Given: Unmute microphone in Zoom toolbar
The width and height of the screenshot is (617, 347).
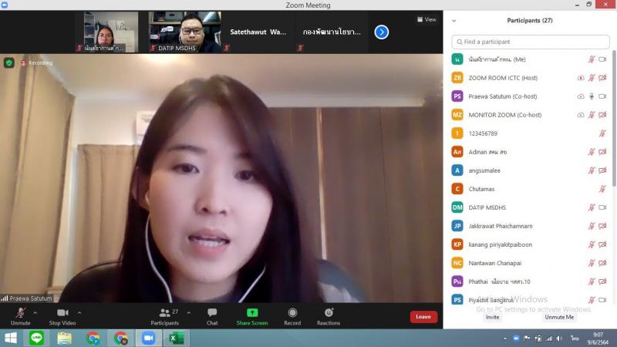Looking at the screenshot, I should click(21, 317).
